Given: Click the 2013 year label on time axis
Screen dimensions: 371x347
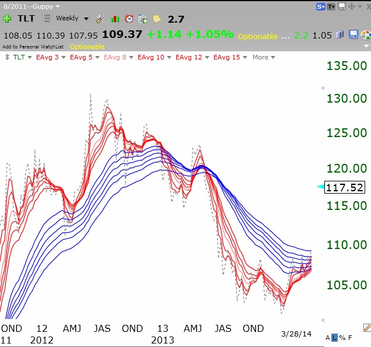Looking at the screenshot, I should 163,340.
